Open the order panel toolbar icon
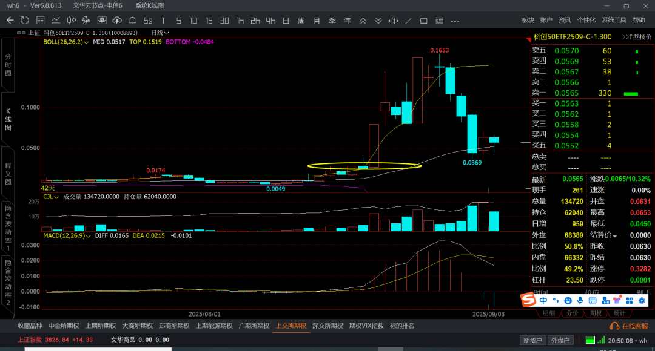This screenshot has height=351, width=655. click(x=101, y=21)
